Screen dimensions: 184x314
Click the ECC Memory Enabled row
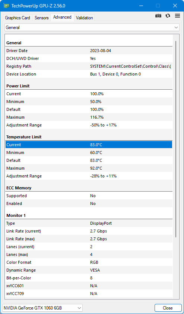(89, 204)
